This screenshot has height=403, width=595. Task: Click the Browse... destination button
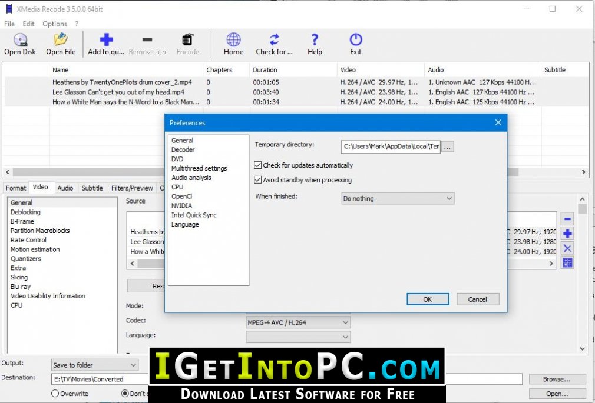[557, 379]
